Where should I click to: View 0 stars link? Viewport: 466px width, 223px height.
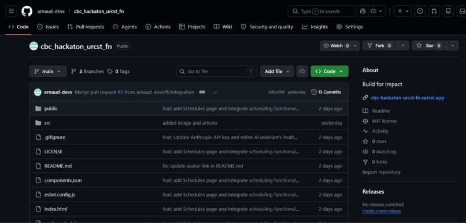(379, 142)
